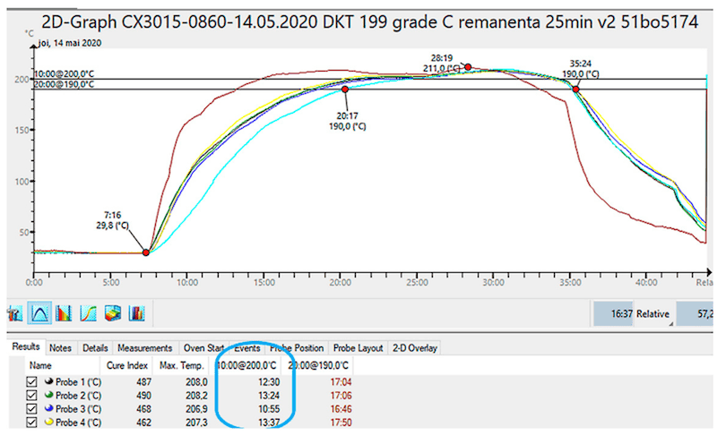This screenshot has height=435, width=717.
Task: Click the 20:17 190,0°C marker point
Action: point(345,90)
